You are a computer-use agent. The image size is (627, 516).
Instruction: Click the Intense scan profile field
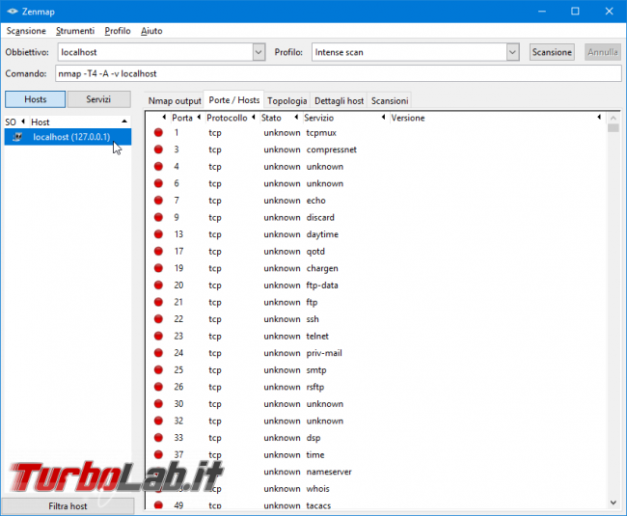coord(409,52)
